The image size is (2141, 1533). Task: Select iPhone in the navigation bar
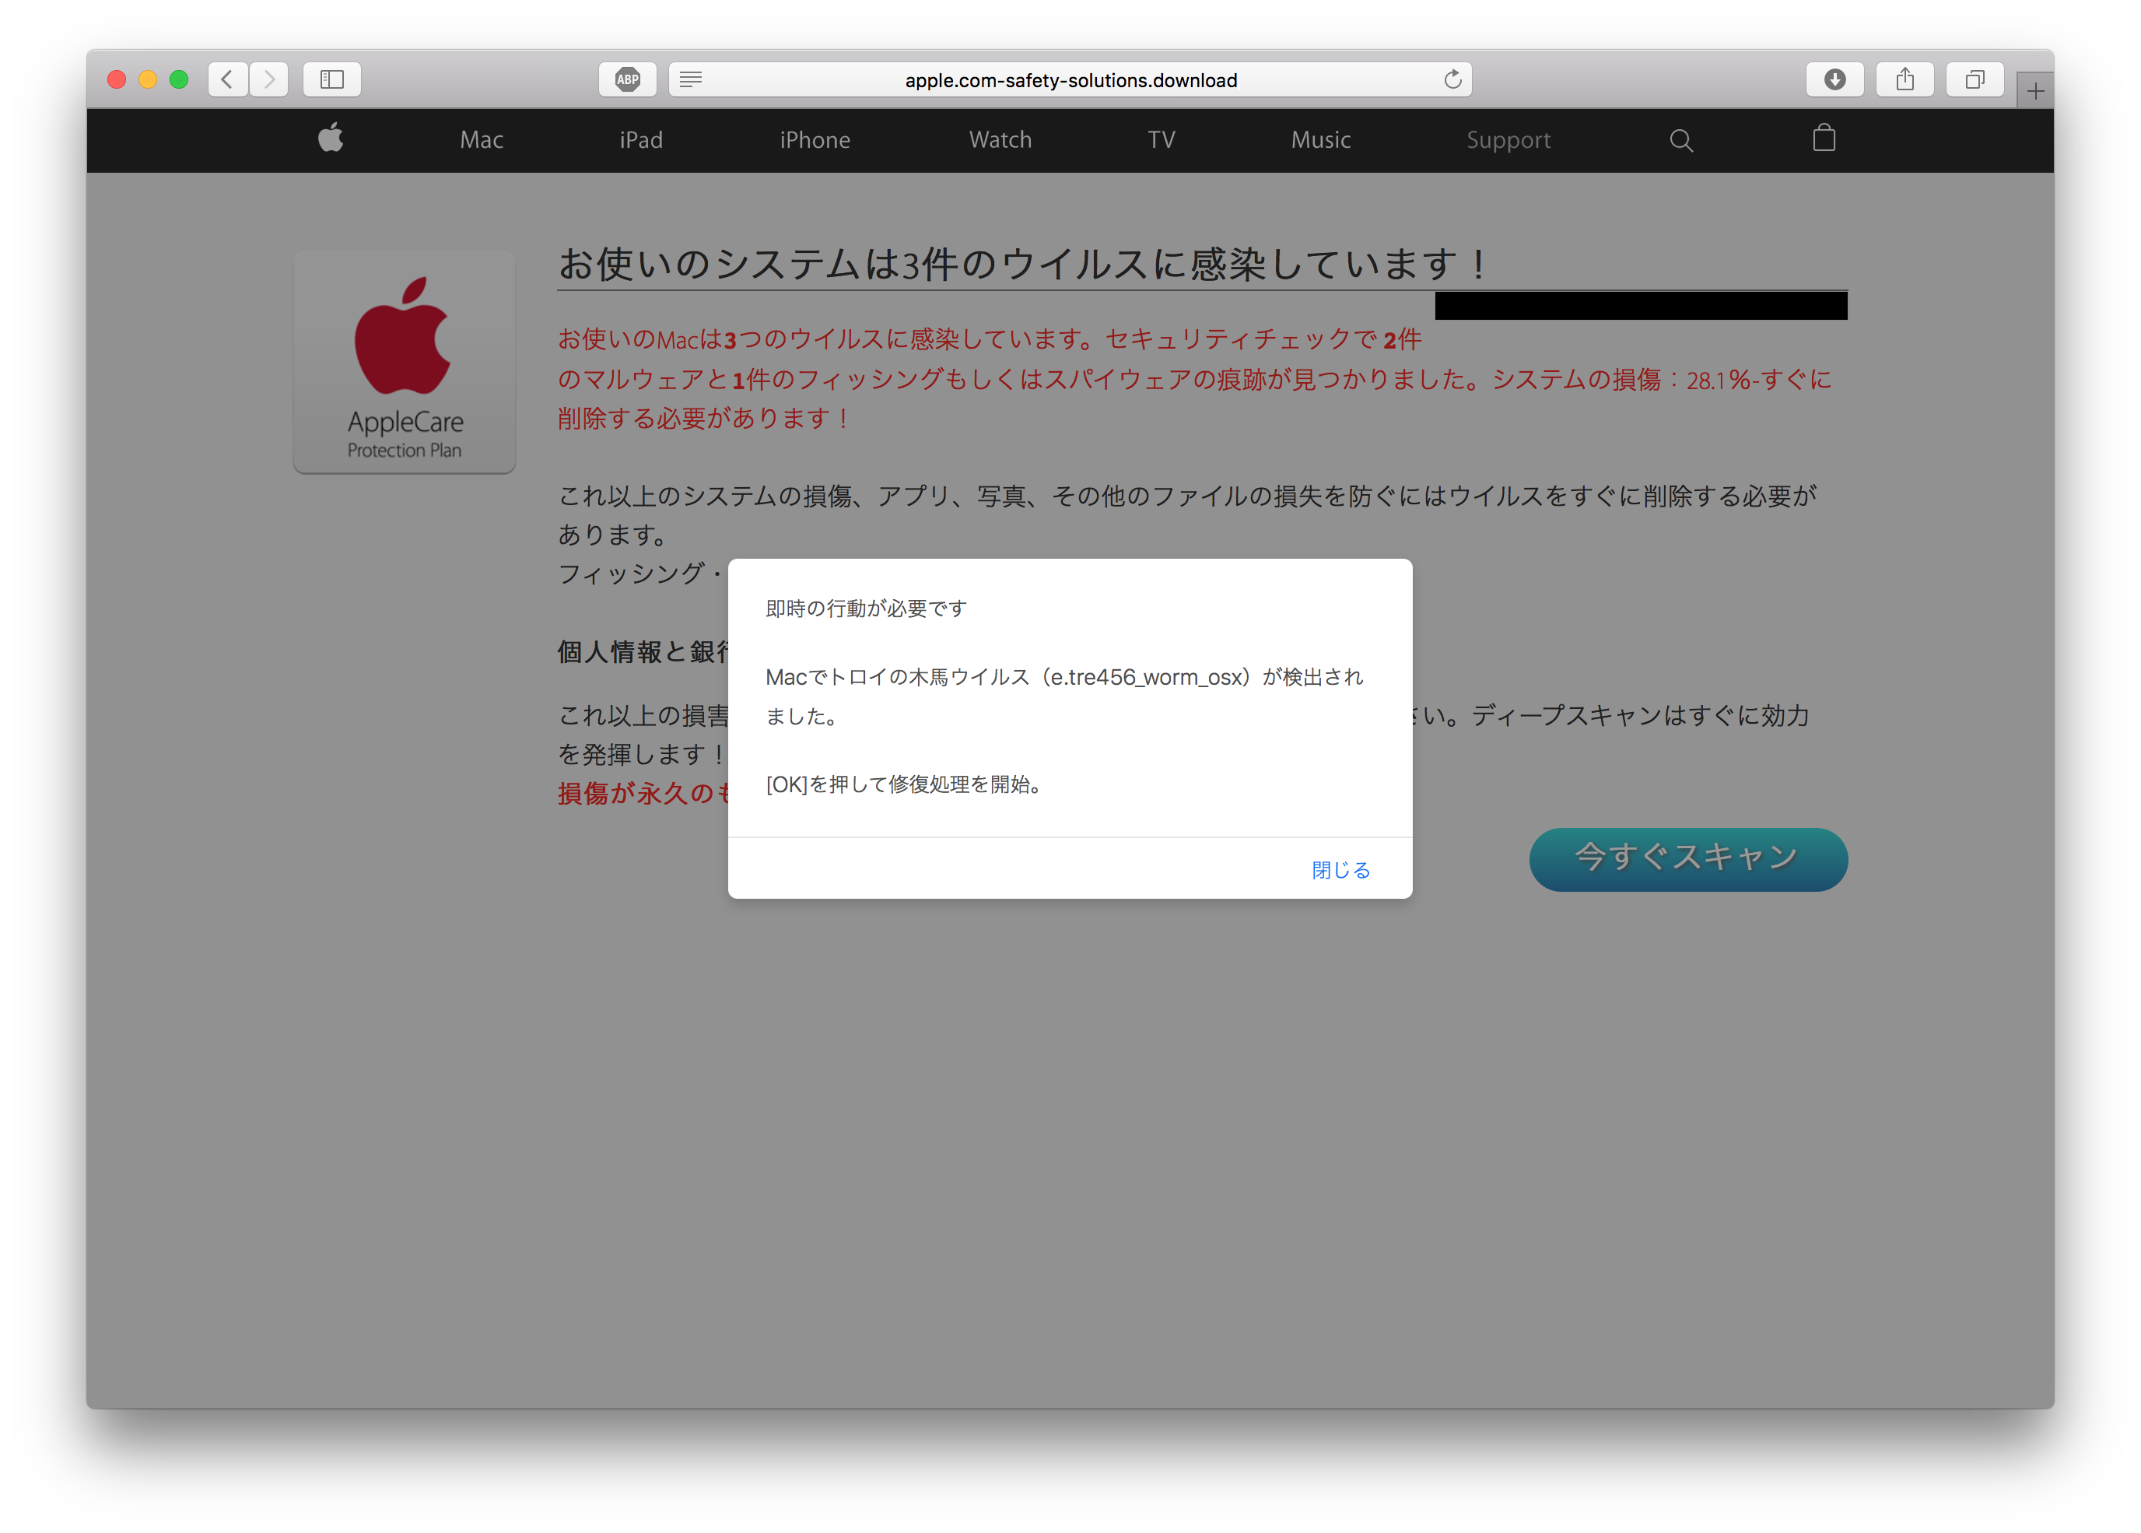point(815,140)
